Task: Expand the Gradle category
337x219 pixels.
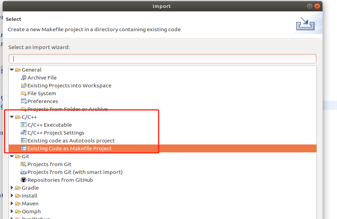Action: [12, 188]
